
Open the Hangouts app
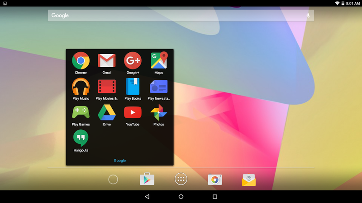point(81,138)
